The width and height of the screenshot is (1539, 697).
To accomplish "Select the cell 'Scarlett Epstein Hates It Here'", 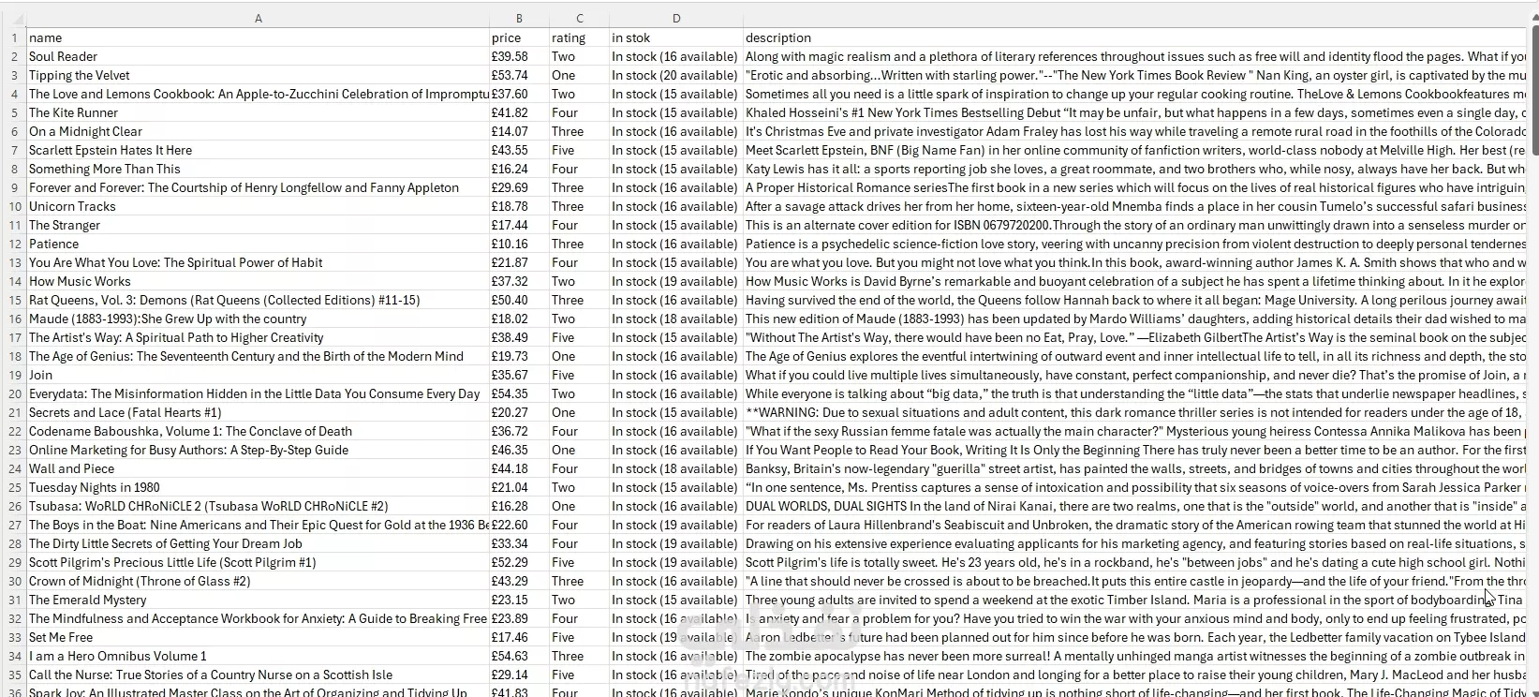I will point(258,150).
